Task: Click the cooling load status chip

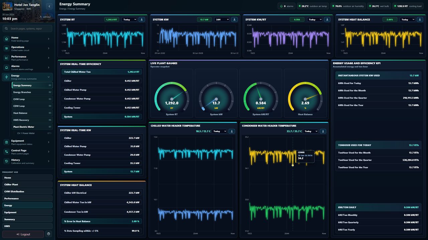Action: (409, 6)
